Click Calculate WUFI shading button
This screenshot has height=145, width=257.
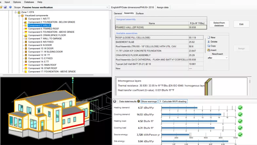173,101
